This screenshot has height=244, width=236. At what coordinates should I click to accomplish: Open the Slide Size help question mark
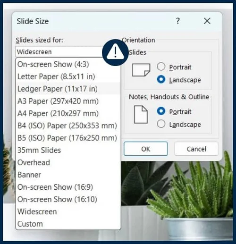(178, 21)
